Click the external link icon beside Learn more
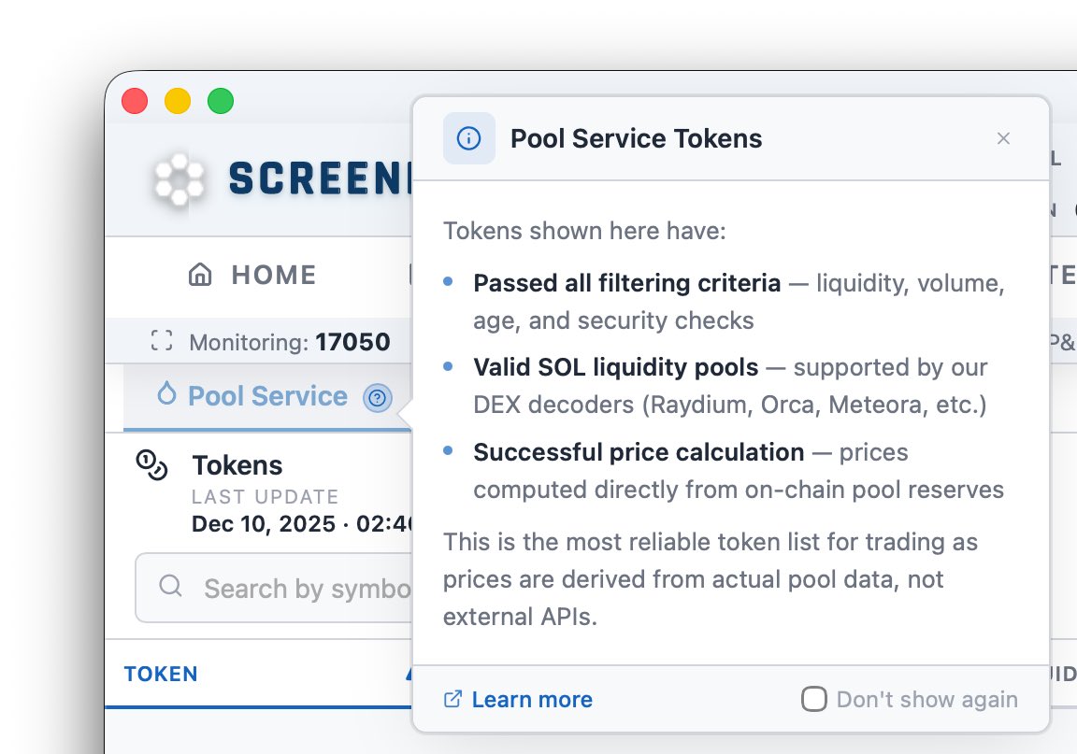 click(452, 699)
